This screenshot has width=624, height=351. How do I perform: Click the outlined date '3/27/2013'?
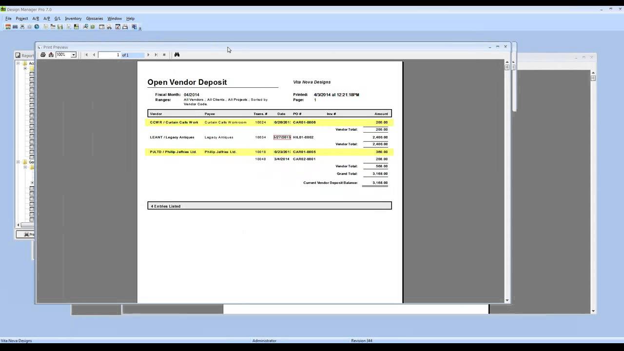tap(282, 137)
